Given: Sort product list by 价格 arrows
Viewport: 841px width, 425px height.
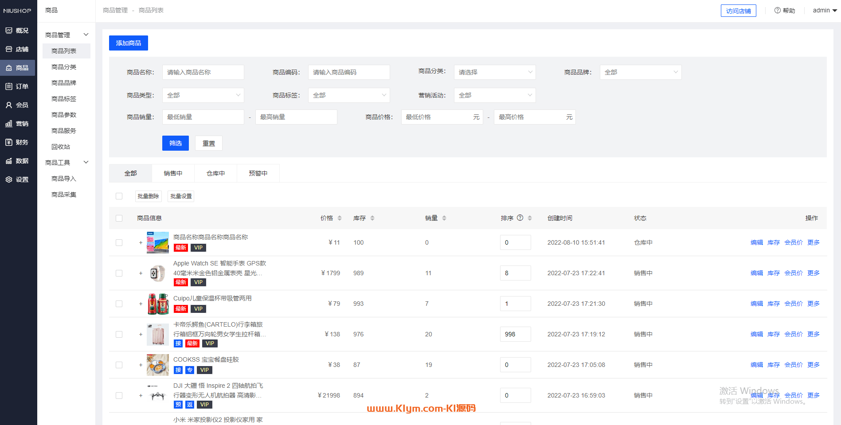Looking at the screenshot, I should click(340, 218).
